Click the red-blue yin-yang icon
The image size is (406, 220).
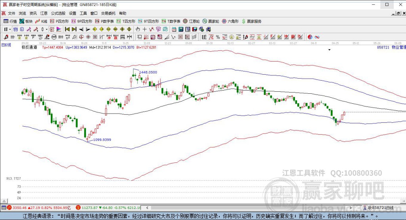coord(310,37)
